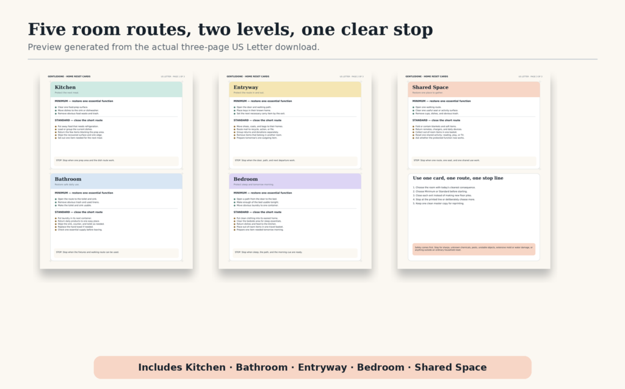Screen dimensions: 625x389
Task: Click the Entryway card STOP line
Action: click(x=265, y=161)
